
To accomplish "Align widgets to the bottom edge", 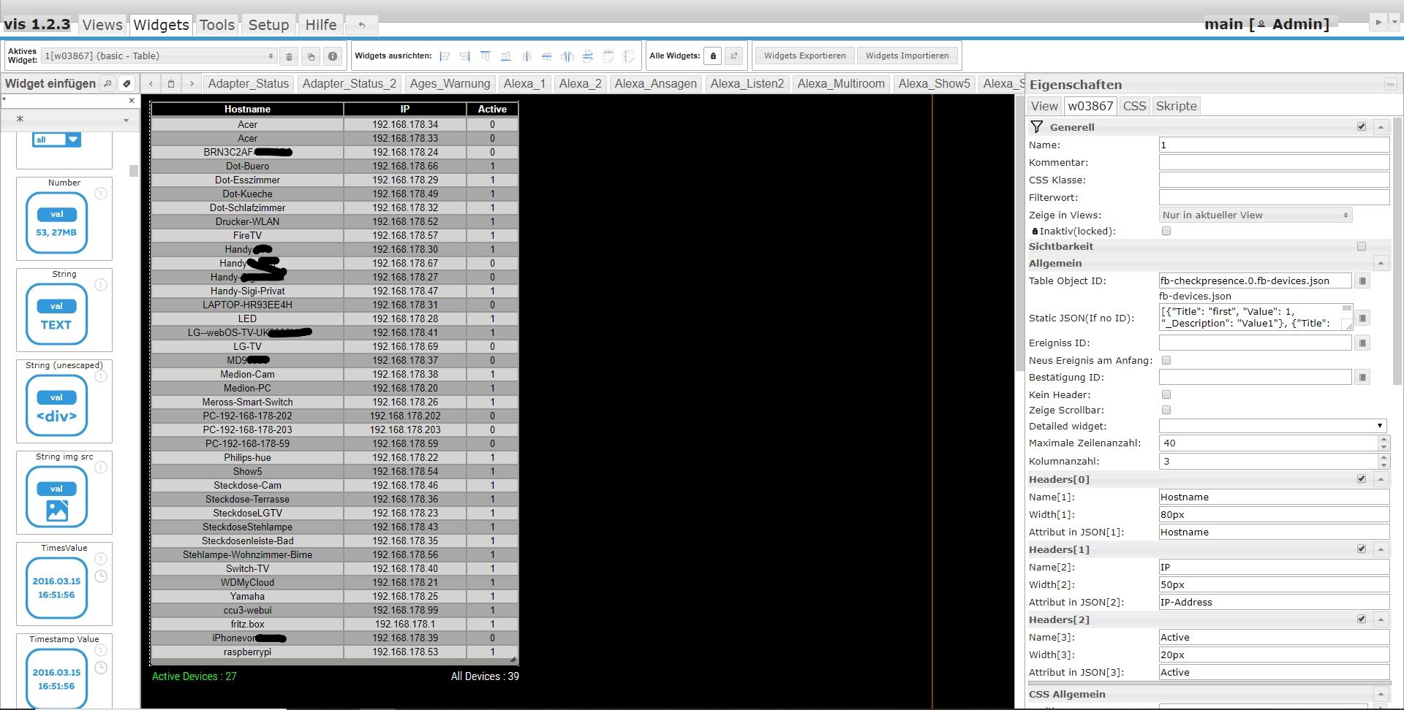I will [x=506, y=56].
